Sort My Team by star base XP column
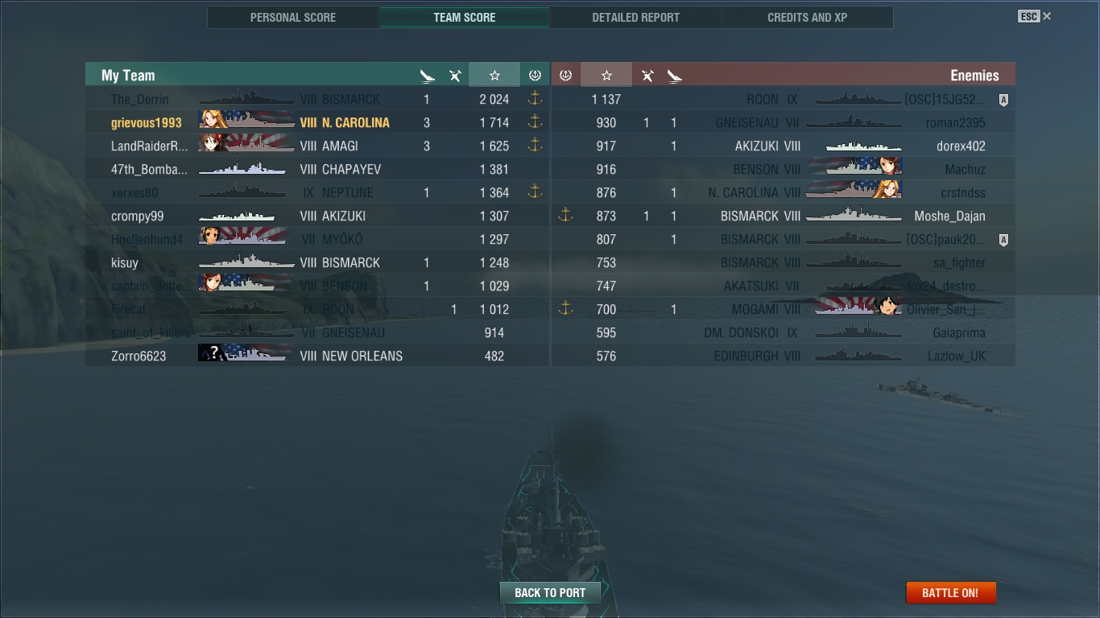 point(494,75)
